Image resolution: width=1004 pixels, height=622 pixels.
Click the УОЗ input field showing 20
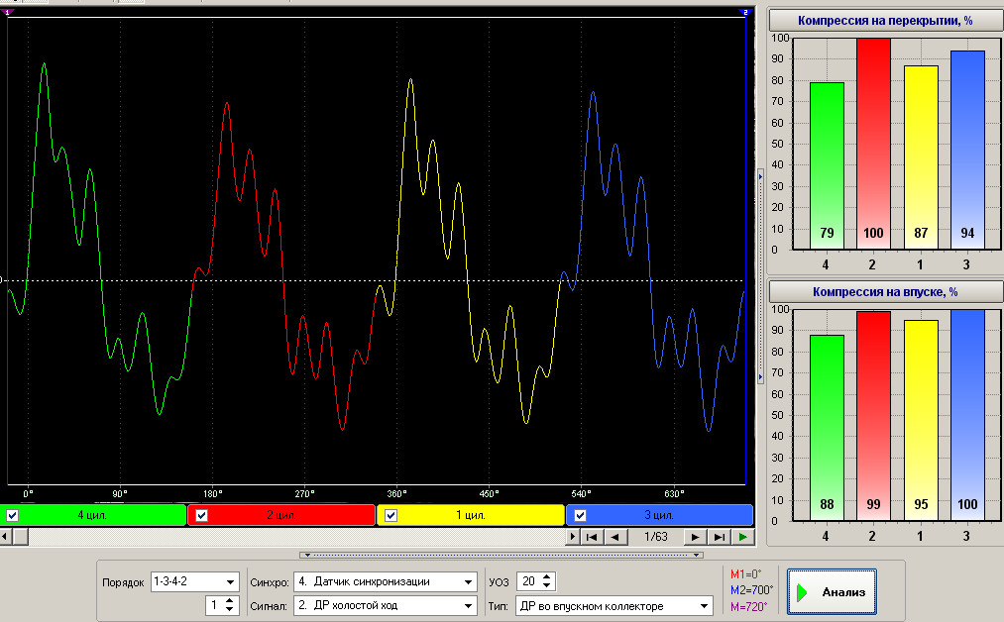pos(529,581)
